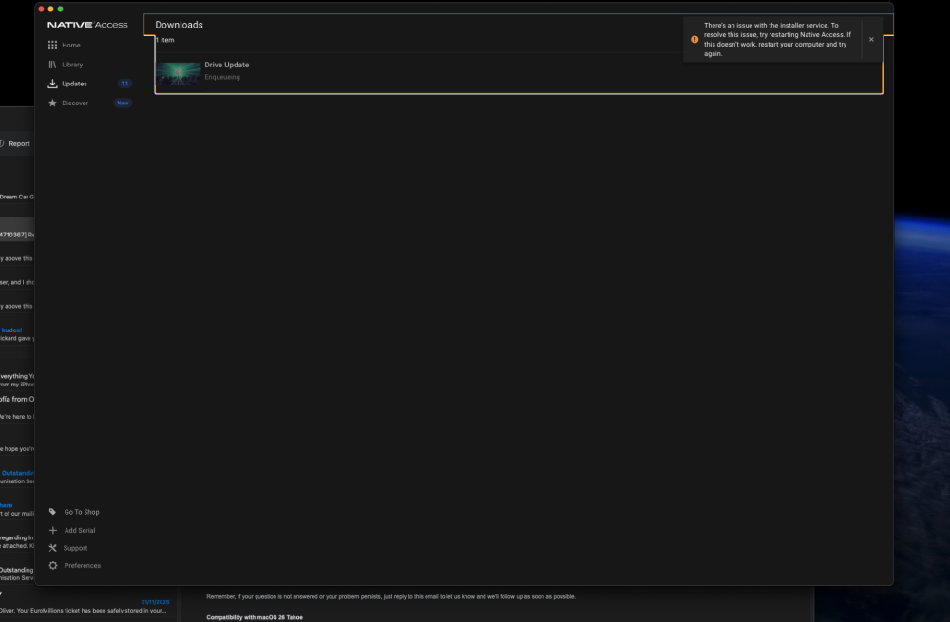Click the Preferences gear icon

click(52, 566)
